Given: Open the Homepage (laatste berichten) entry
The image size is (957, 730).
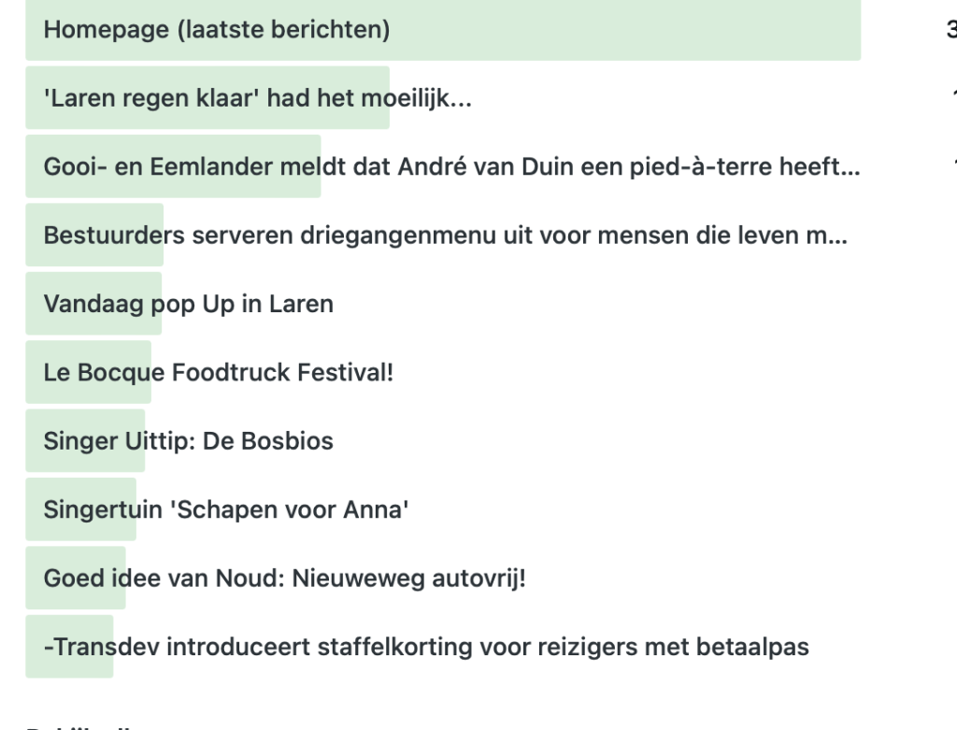Looking at the screenshot, I should 216,30.
